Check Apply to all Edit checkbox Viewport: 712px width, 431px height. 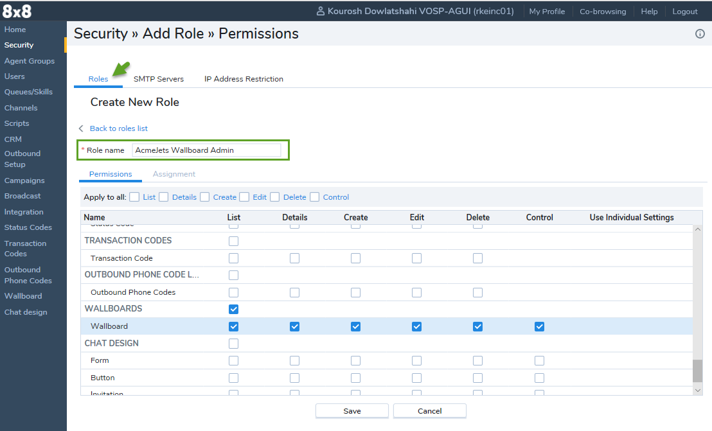click(244, 197)
